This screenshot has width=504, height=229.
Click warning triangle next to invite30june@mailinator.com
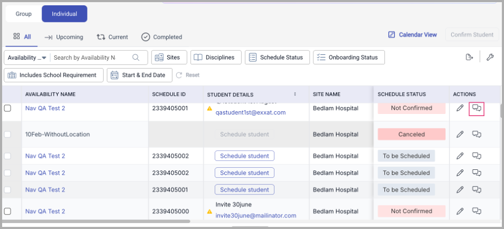[x=210, y=211]
